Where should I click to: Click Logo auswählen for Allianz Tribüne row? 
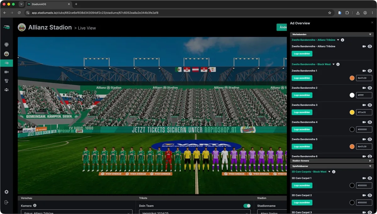pos(302,54)
